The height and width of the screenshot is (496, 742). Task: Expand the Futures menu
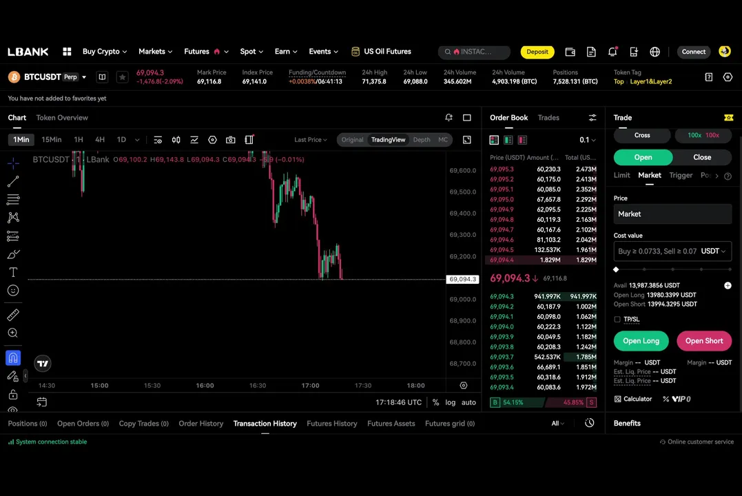coord(206,52)
